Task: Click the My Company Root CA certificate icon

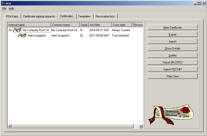Action: (x=17, y=30)
